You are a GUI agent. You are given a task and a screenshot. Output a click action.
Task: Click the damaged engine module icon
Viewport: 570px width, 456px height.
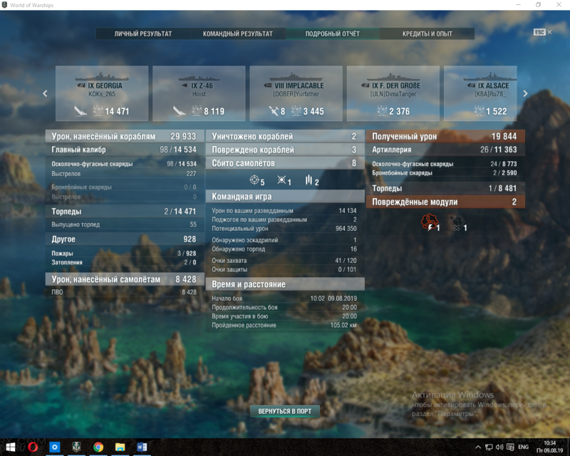(x=429, y=223)
